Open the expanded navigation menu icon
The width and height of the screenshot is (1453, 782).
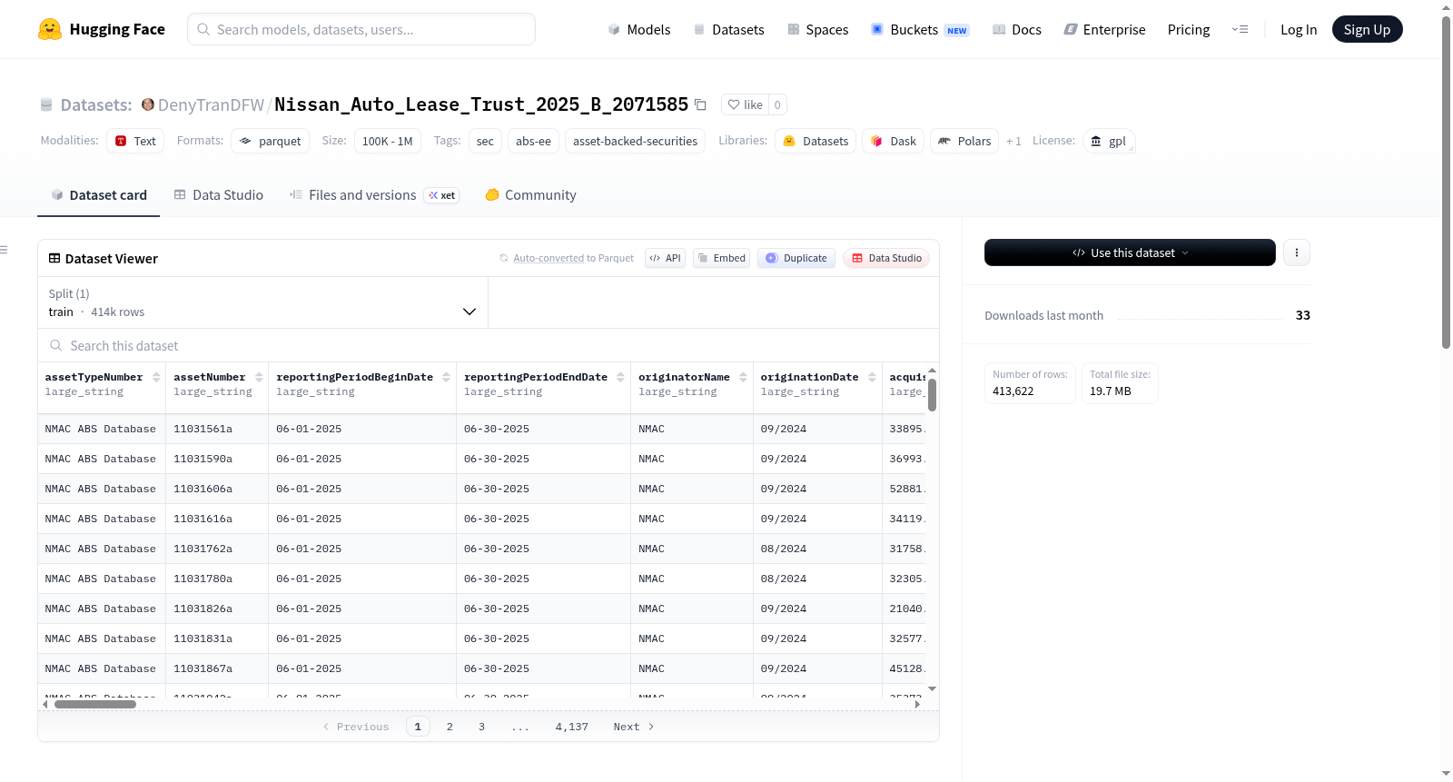coord(1240,29)
